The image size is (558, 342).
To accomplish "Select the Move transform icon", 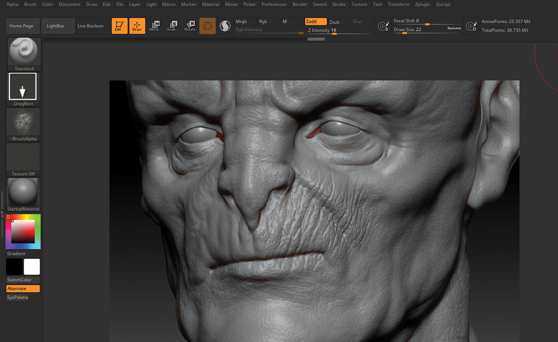I will 155,26.
